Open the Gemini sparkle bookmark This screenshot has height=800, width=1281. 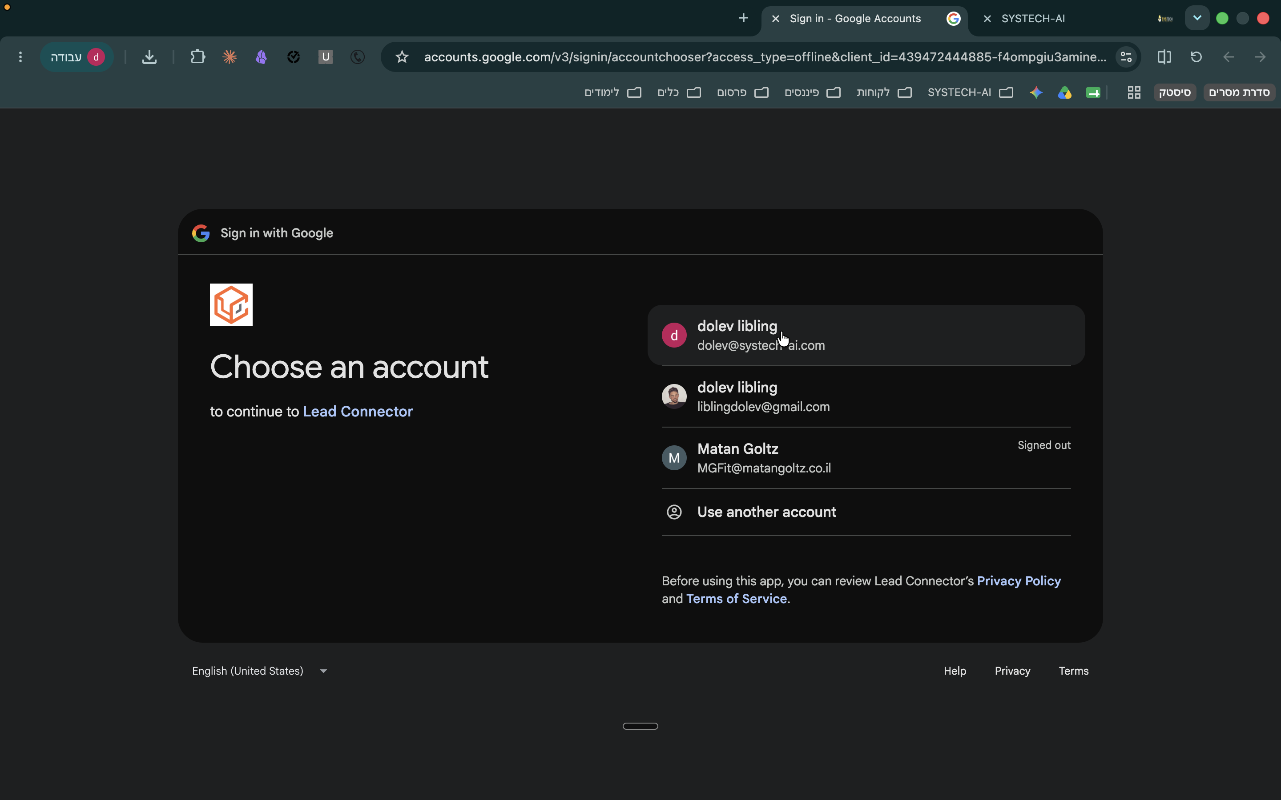click(1036, 92)
